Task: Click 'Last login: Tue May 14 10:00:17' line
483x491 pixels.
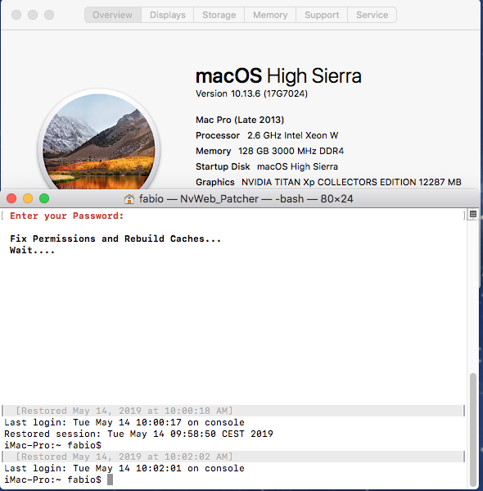Action: (x=124, y=422)
